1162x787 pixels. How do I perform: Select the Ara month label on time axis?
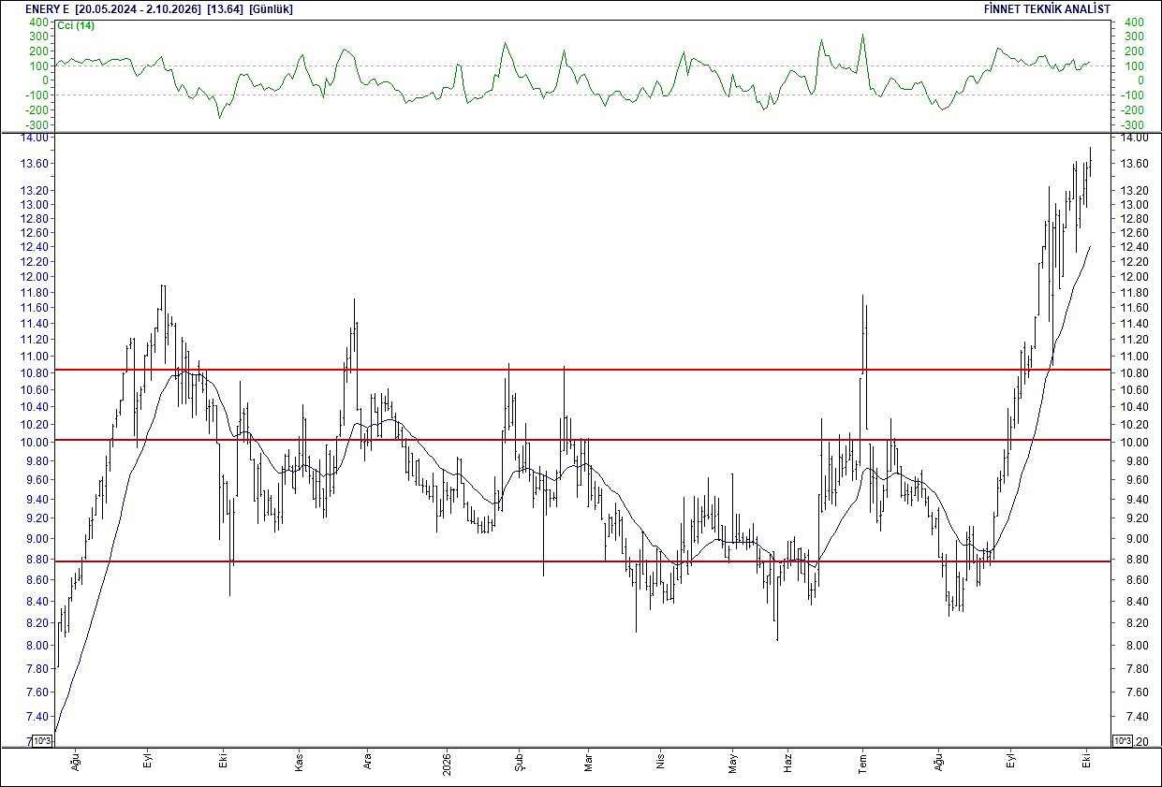click(x=368, y=763)
